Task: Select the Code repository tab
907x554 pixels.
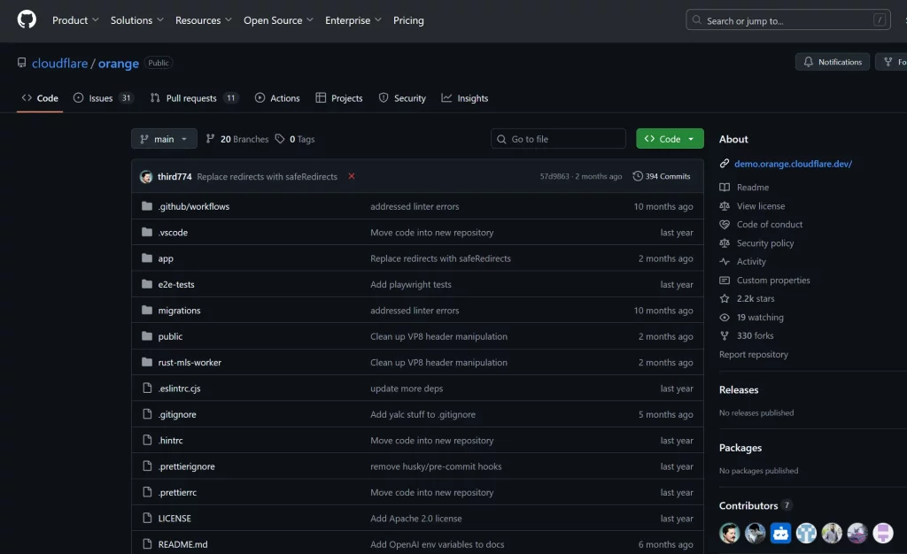Action: click(x=40, y=98)
